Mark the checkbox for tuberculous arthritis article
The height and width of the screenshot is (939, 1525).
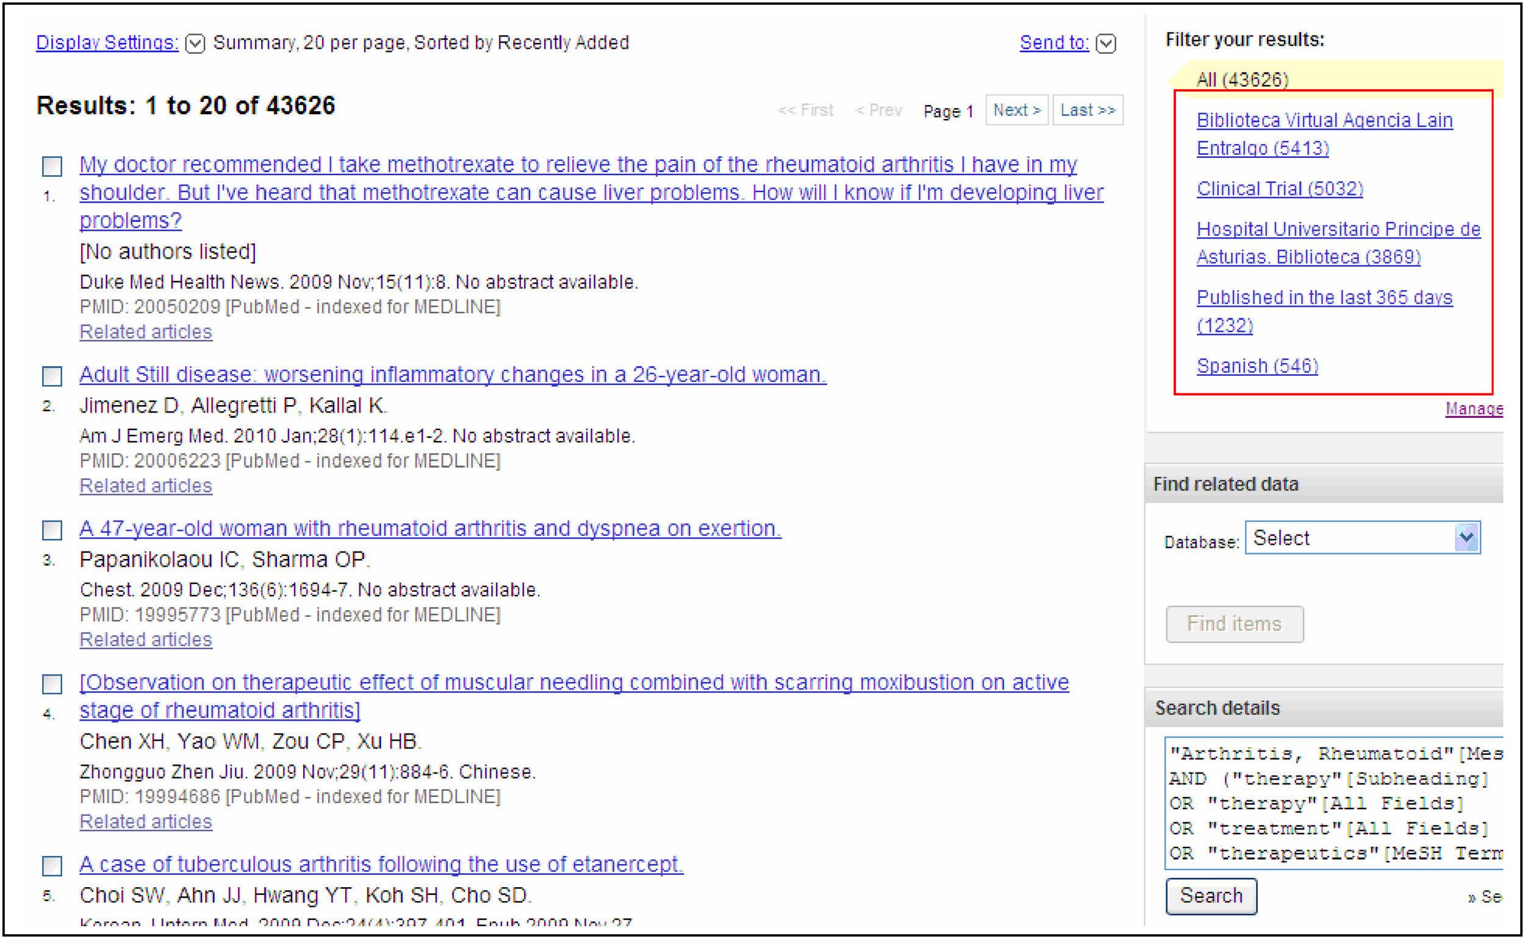click(x=52, y=865)
